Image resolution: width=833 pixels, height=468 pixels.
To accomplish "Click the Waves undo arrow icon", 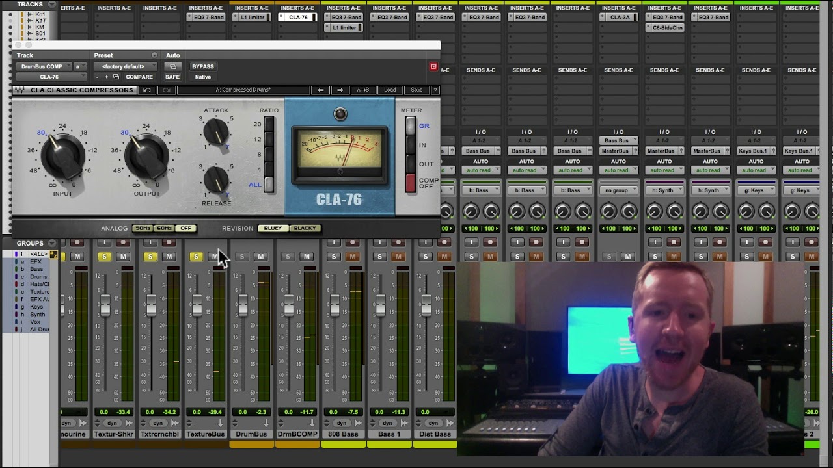I will (x=147, y=90).
